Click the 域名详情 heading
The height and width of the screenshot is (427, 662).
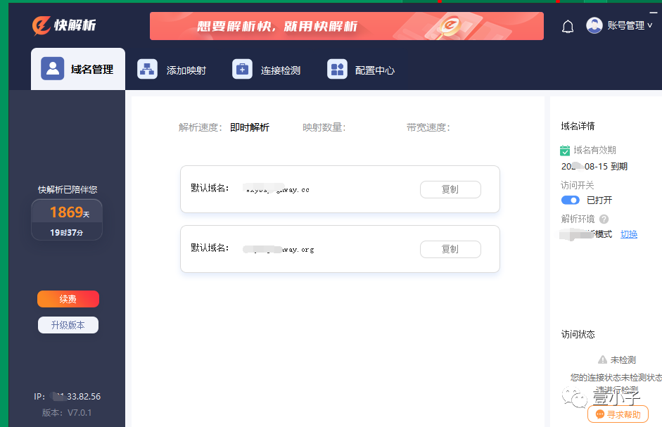coord(578,126)
